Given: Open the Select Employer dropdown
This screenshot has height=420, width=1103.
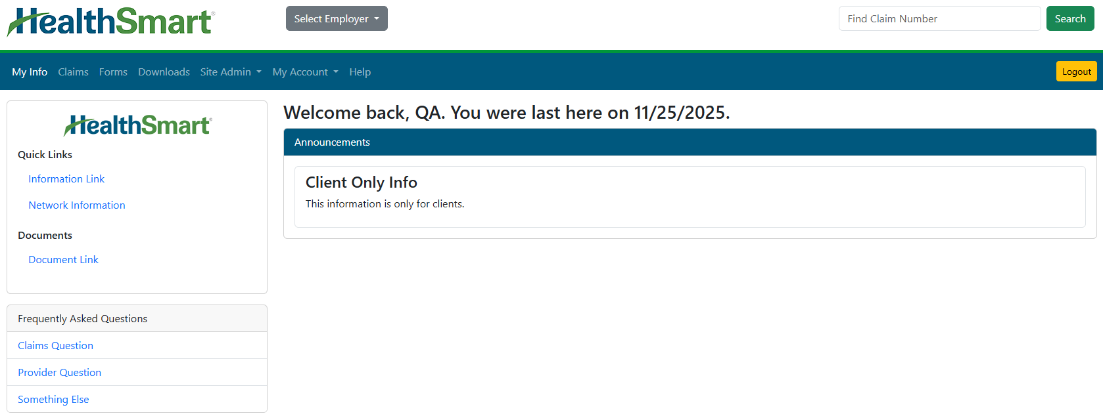Looking at the screenshot, I should pyautogui.click(x=337, y=18).
